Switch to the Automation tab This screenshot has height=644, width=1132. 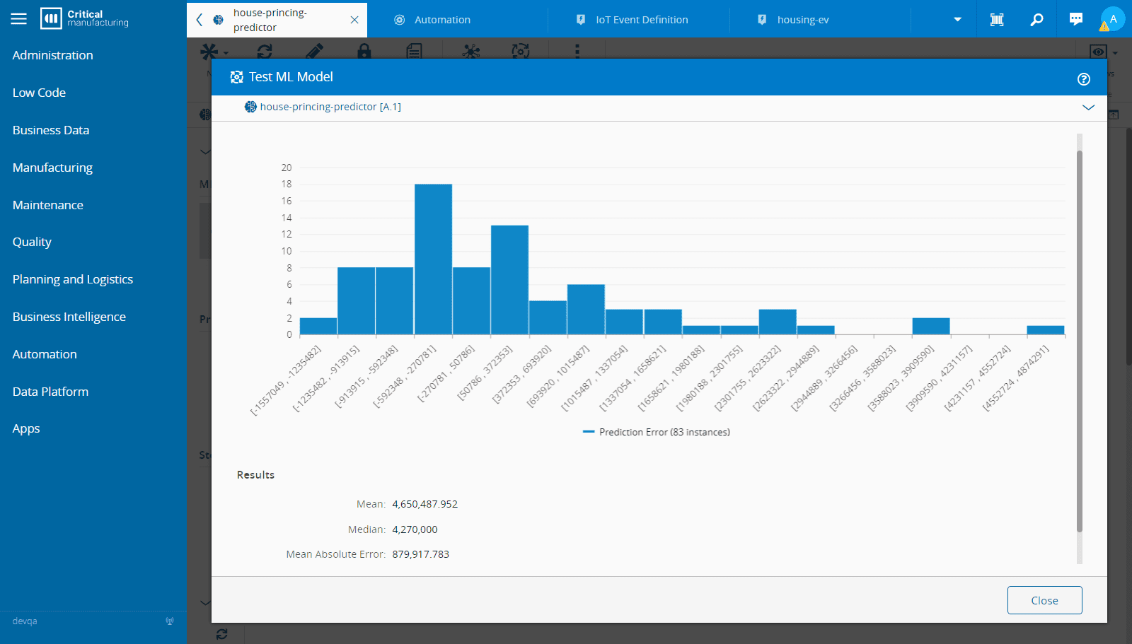442,20
